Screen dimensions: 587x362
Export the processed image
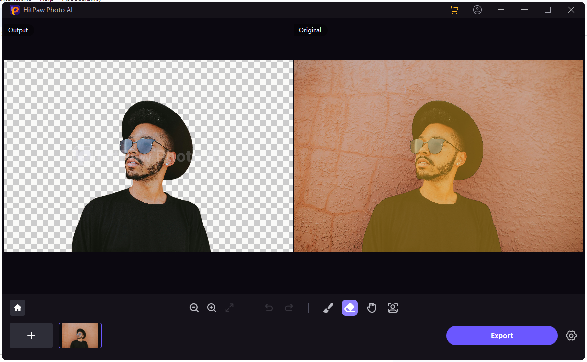(x=502, y=336)
